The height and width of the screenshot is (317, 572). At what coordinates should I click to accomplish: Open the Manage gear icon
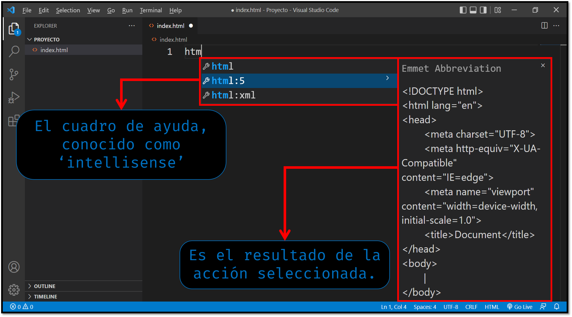pyautogui.click(x=14, y=290)
